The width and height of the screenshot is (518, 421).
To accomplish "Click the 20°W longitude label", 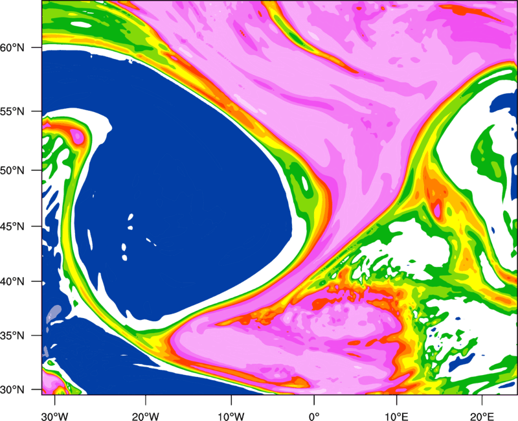I will [x=146, y=416].
